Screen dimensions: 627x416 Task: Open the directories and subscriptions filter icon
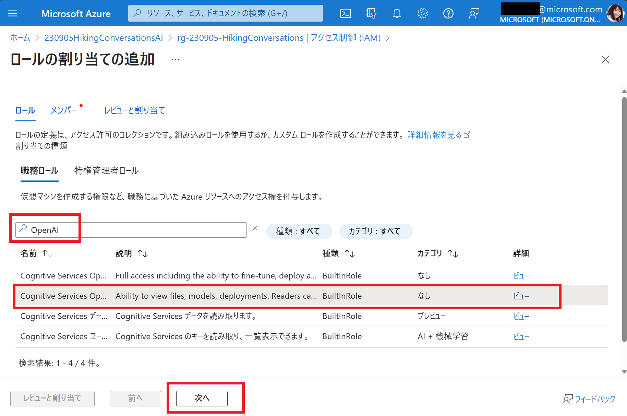tap(371, 13)
